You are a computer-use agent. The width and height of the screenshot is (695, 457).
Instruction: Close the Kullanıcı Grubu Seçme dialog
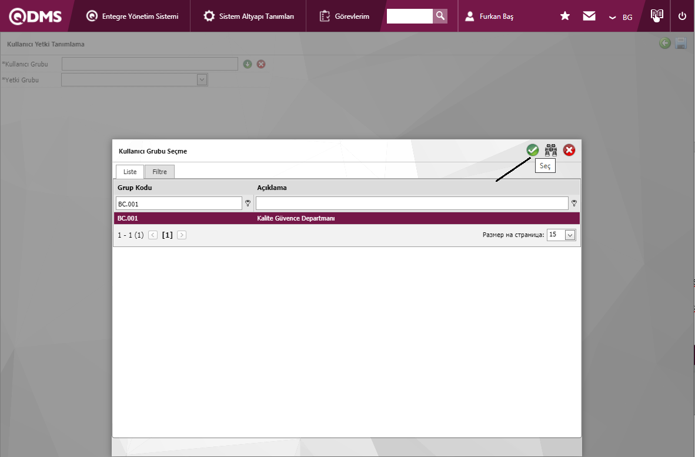click(569, 150)
